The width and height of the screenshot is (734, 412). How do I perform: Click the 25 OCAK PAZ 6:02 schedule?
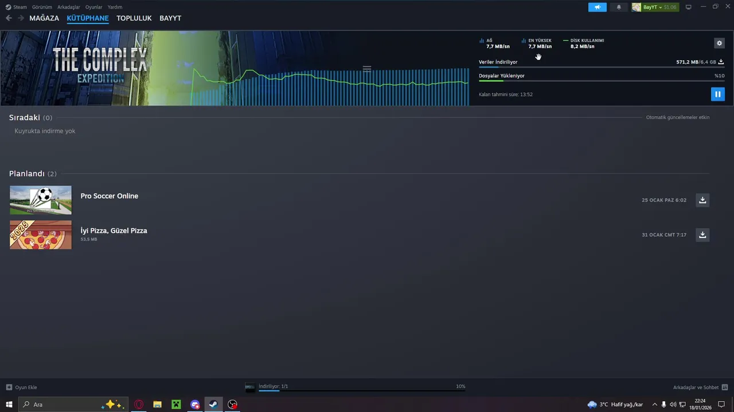coord(664,200)
